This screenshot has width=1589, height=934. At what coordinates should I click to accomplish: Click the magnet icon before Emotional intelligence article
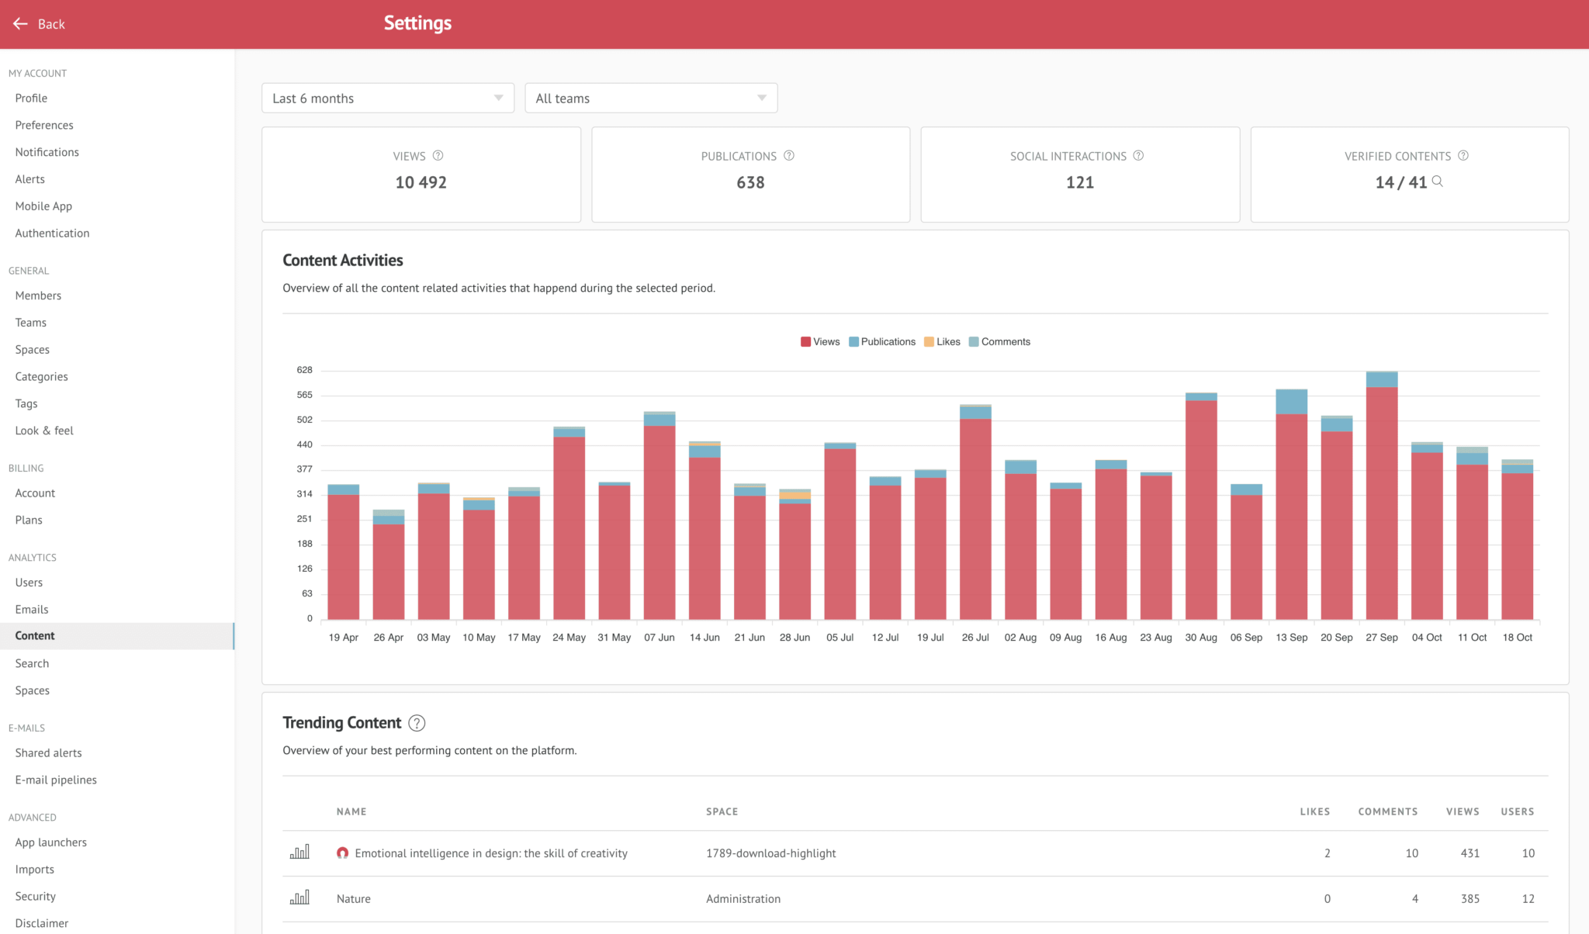coord(342,853)
